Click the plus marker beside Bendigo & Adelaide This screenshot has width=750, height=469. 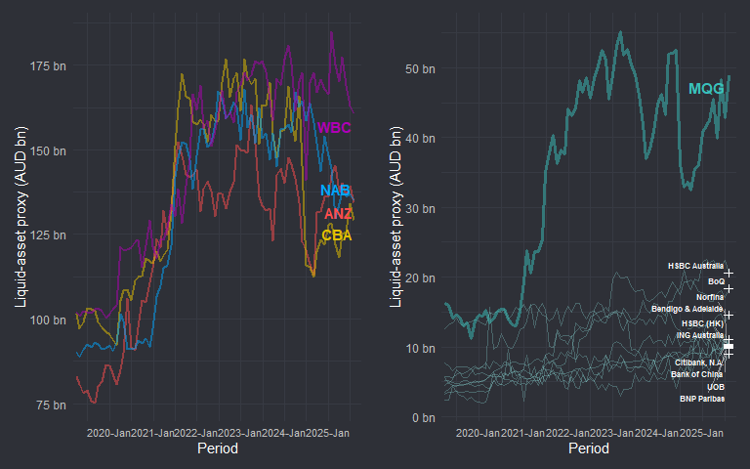(x=729, y=315)
